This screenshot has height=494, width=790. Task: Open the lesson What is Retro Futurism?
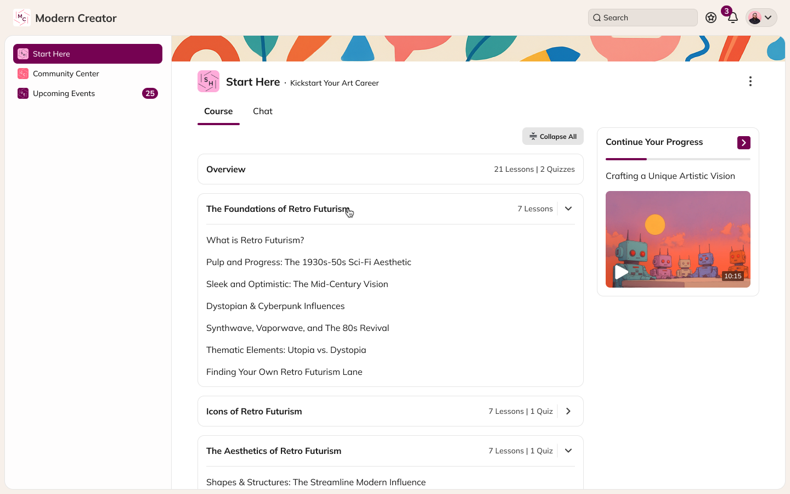coord(255,240)
